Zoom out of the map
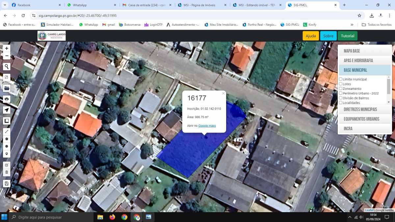The height and width of the screenshot is (222, 395). [x=7, y=56]
